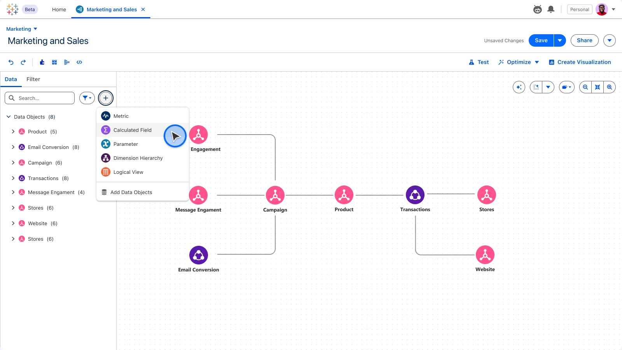Screen dimensions: 622x350
Task: Click the user profile avatar
Action: click(x=602, y=9)
